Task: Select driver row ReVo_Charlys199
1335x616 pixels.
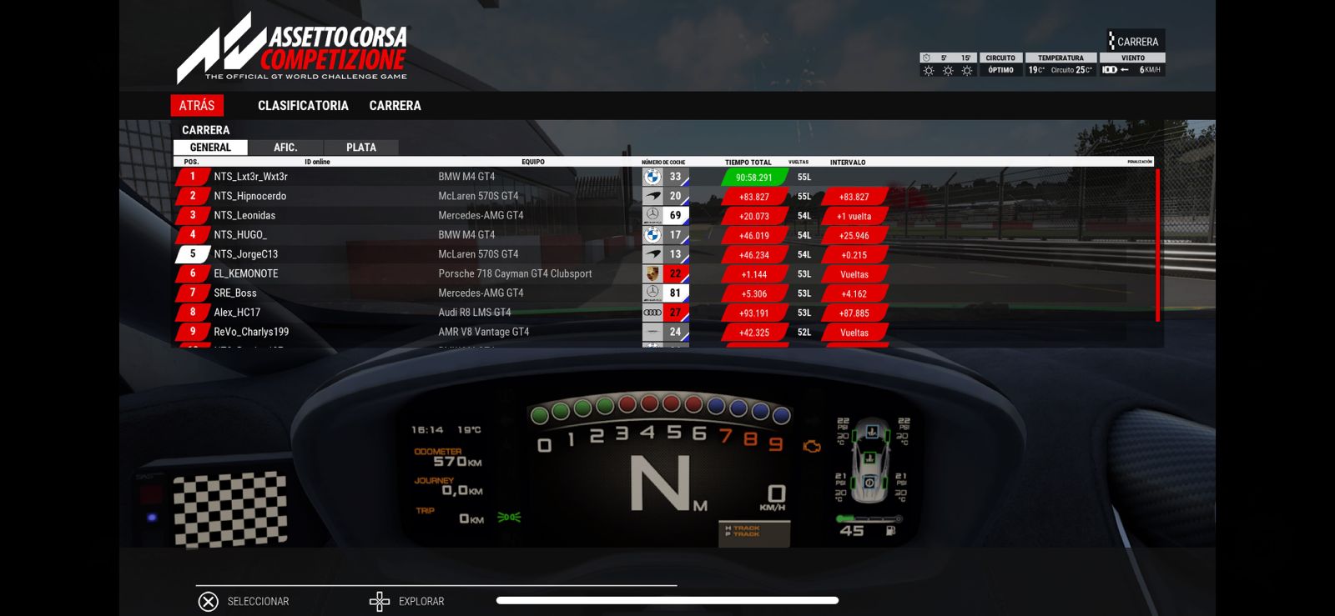Action: coord(663,332)
